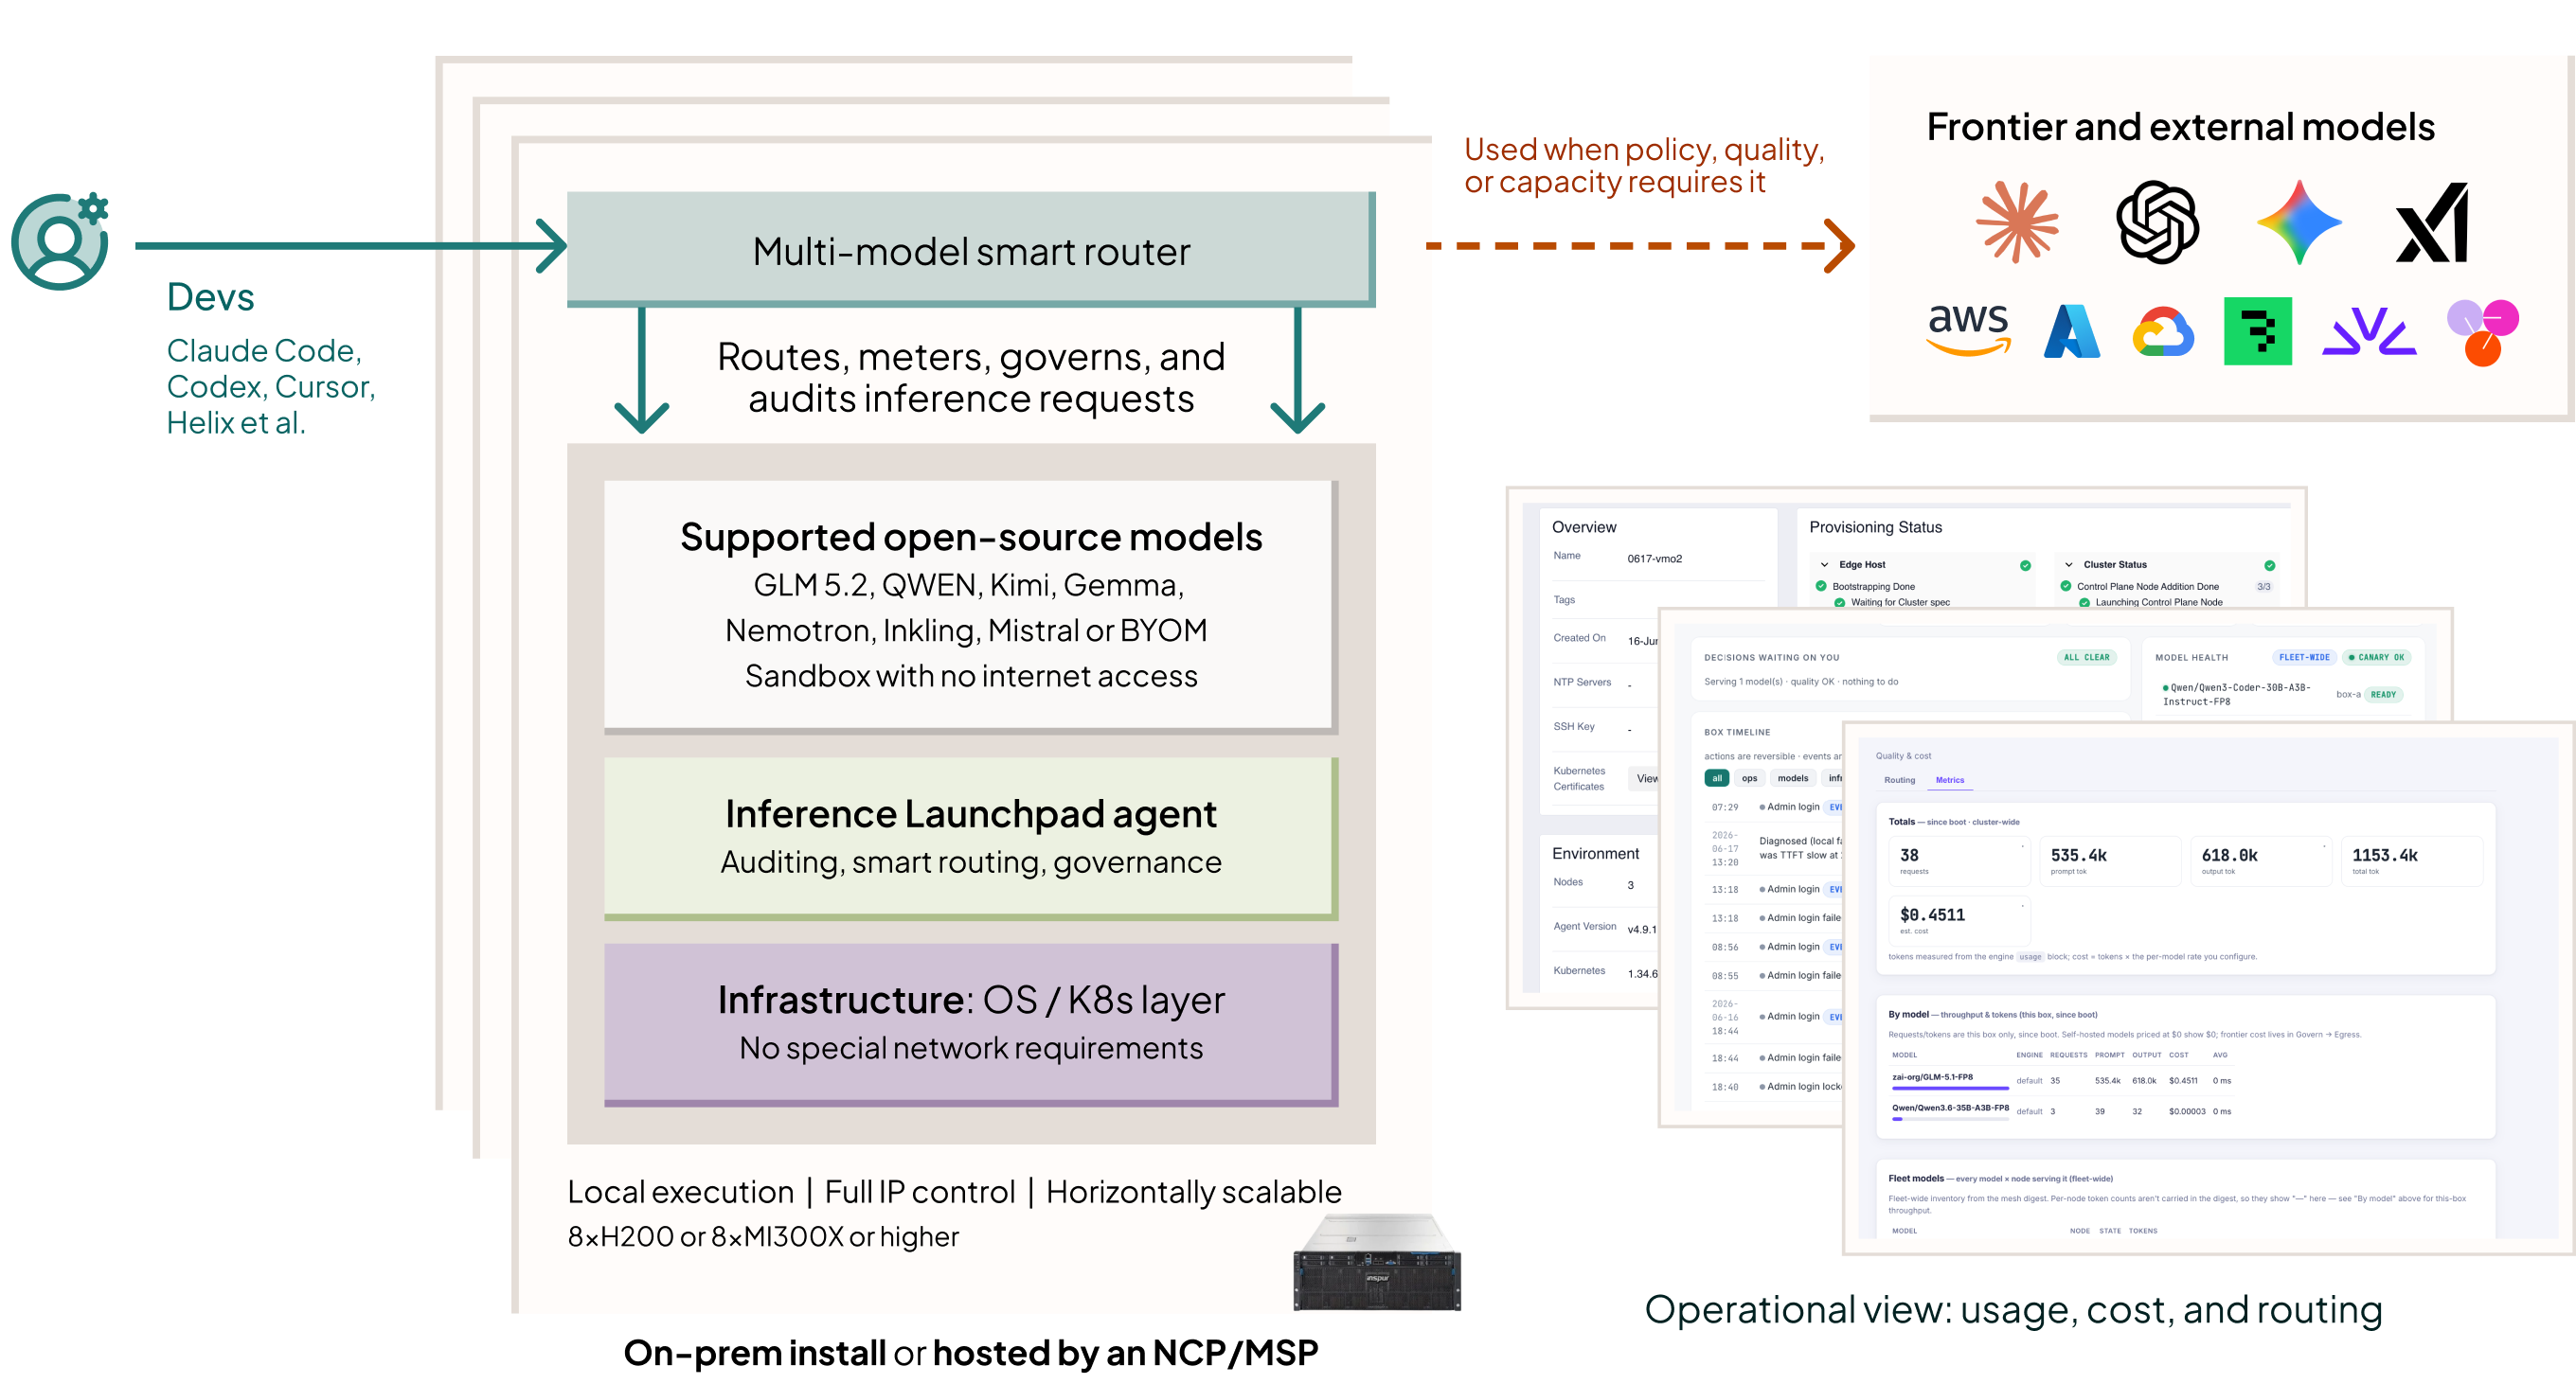2576x1384 pixels.
Task: Click the '$0.00003' cost cell
Action: tap(2187, 1111)
